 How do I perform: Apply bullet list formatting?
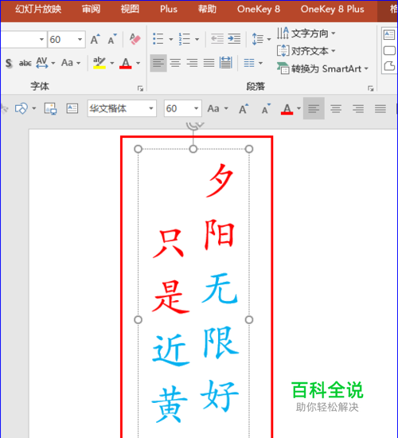click(x=158, y=39)
